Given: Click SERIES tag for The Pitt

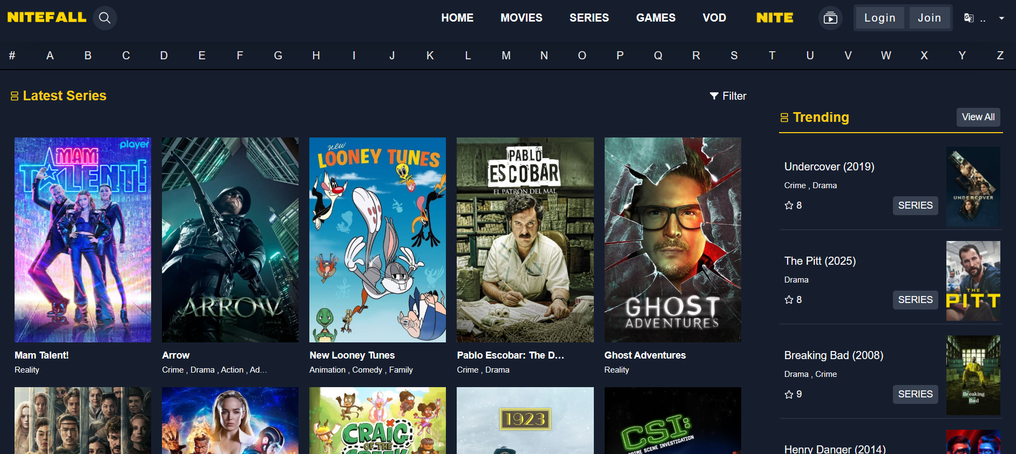Looking at the screenshot, I should [915, 300].
